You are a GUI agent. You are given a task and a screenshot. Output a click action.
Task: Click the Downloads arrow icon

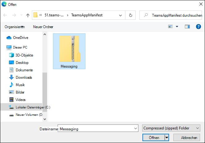(11, 77)
